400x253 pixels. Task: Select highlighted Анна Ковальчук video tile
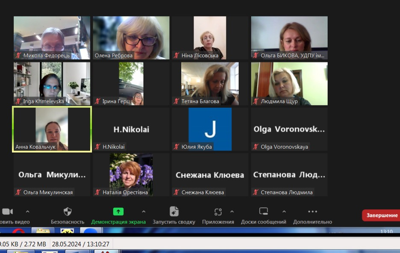pyautogui.click(x=52, y=129)
